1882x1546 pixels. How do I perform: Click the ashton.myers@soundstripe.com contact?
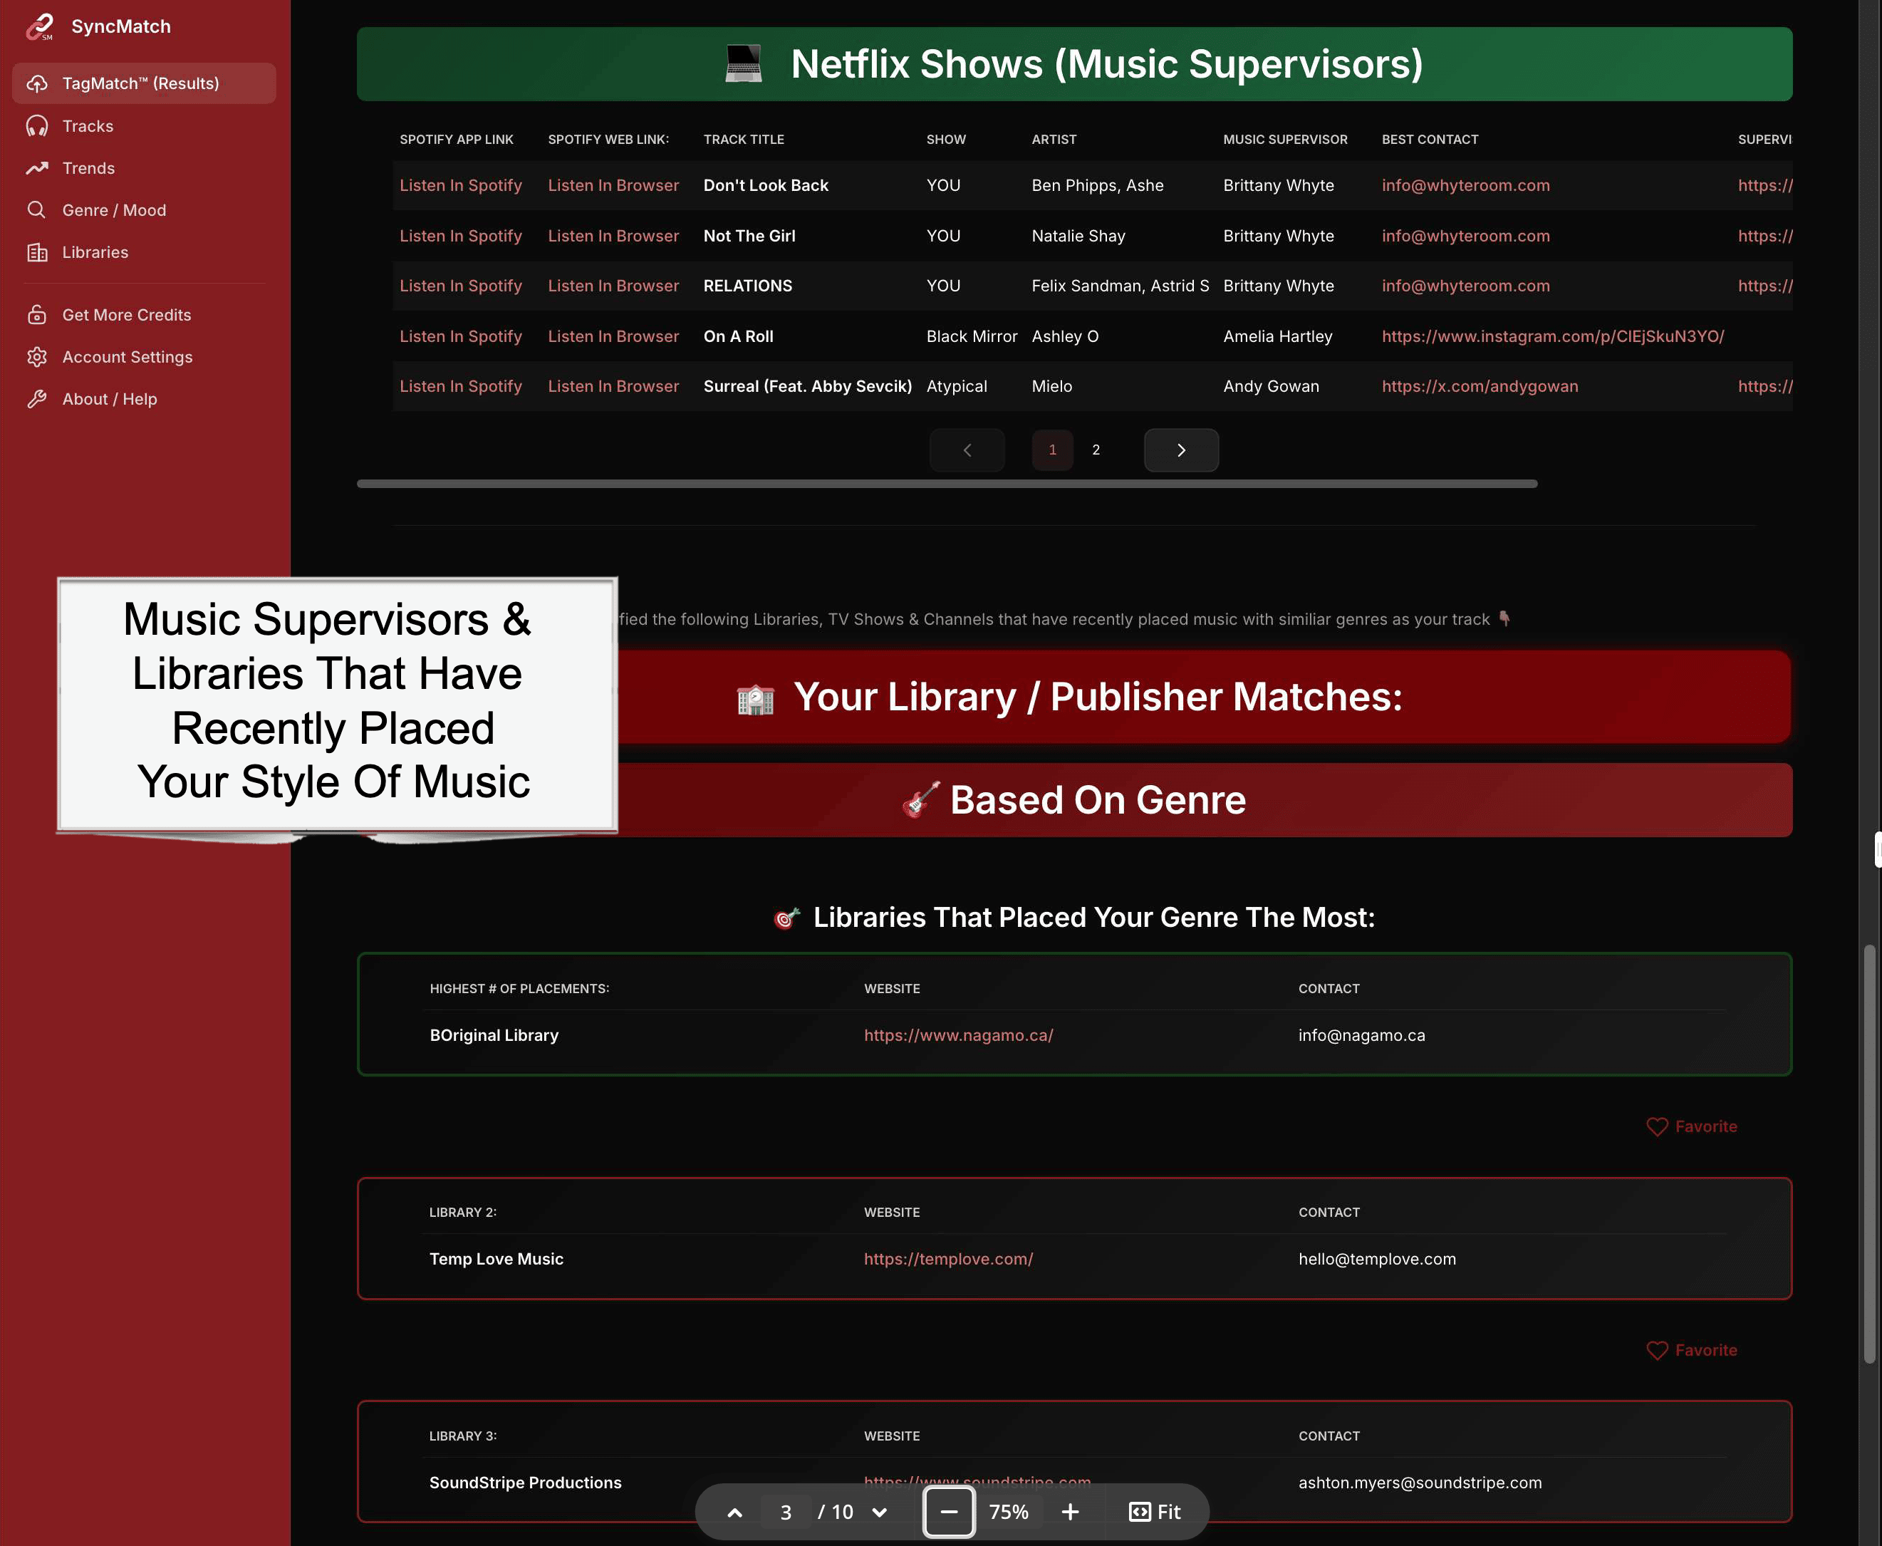coord(1420,1483)
